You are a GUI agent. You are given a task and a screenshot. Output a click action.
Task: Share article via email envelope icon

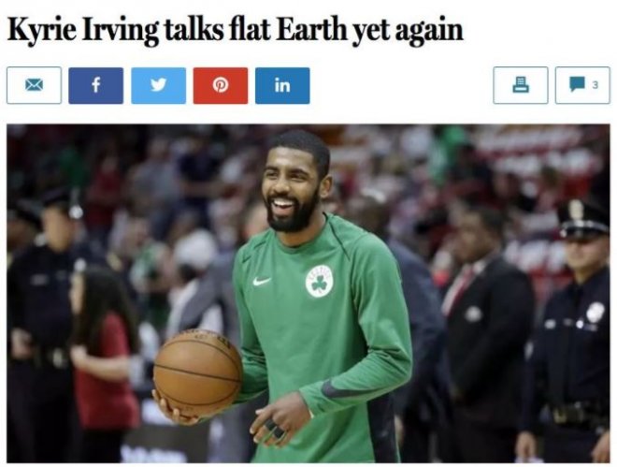[x=34, y=85]
